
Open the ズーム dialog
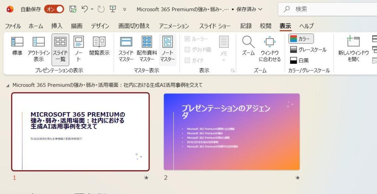[248, 46]
